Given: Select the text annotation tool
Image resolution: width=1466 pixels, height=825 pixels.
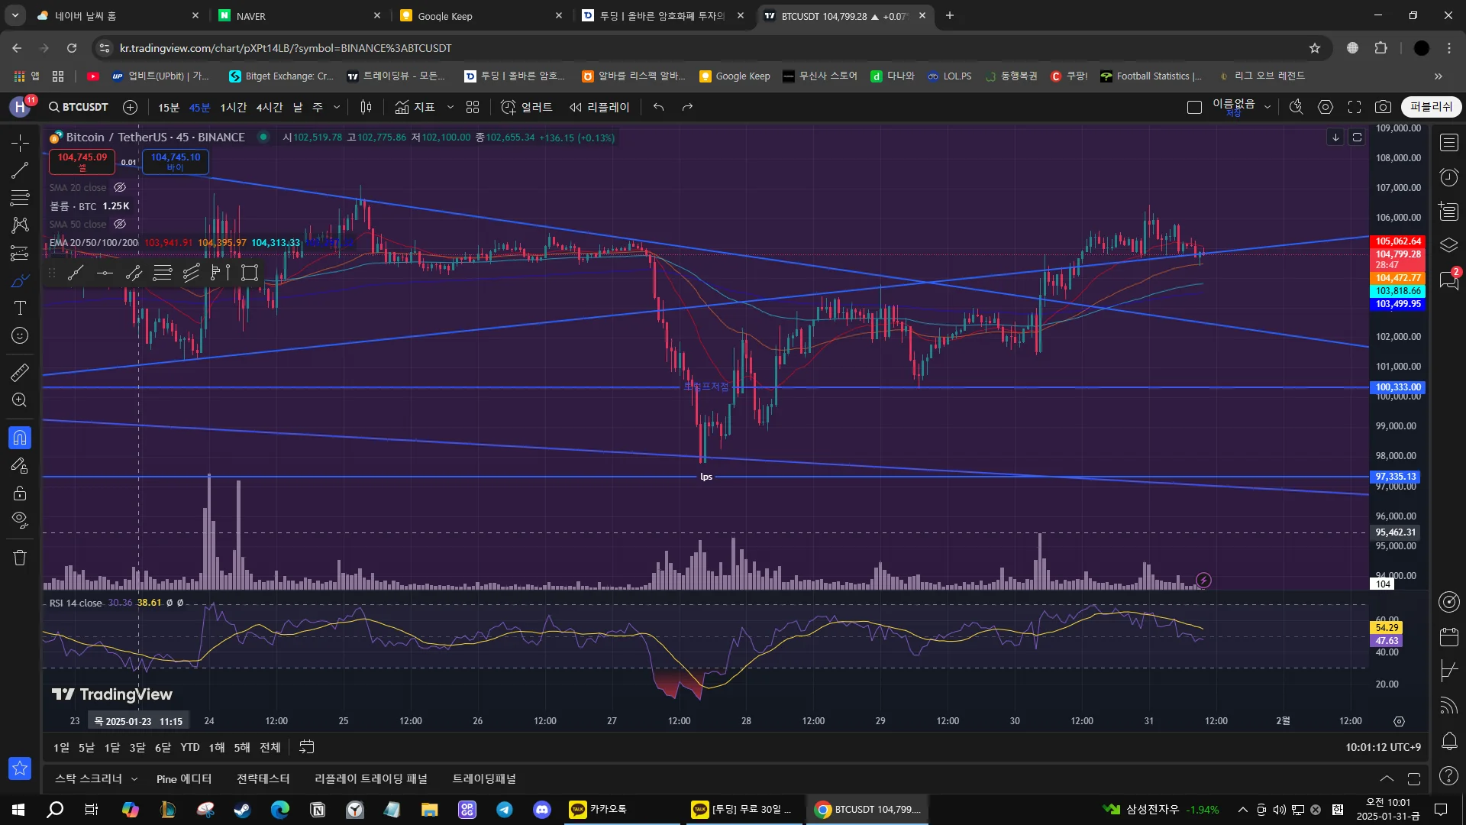Looking at the screenshot, I should [20, 308].
